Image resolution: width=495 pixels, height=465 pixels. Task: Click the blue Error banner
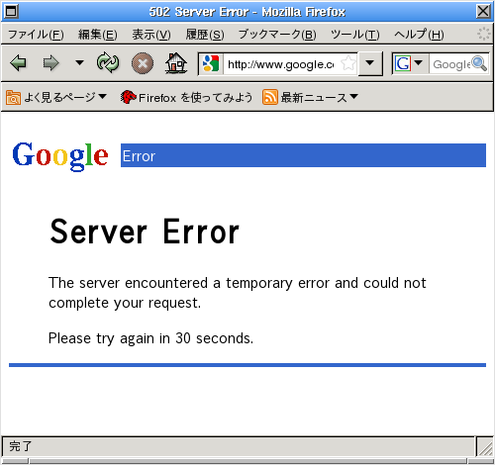[303, 155]
